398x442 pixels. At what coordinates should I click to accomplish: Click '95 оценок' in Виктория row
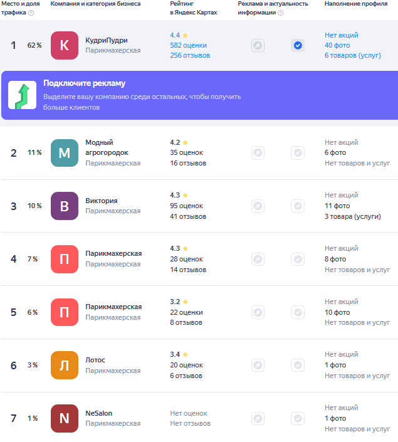pyautogui.click(x=186, y=206)
